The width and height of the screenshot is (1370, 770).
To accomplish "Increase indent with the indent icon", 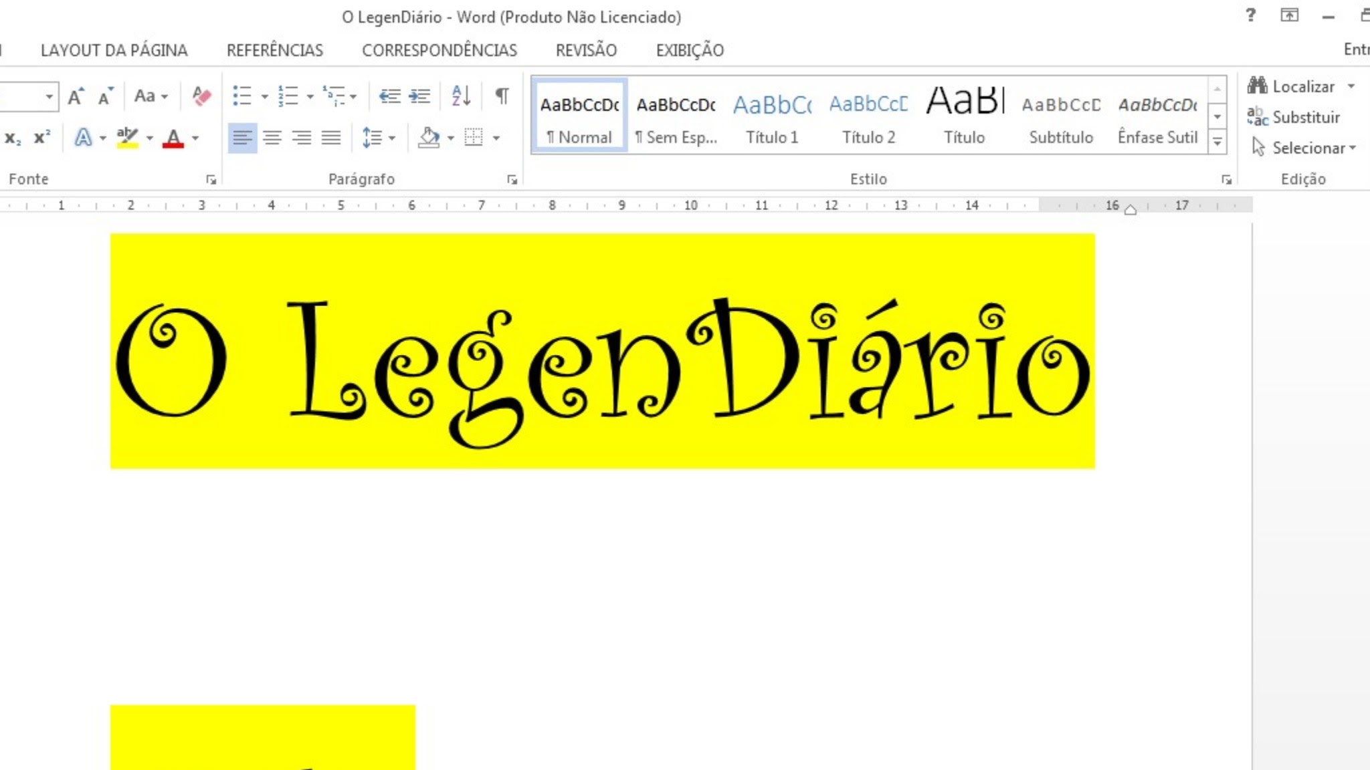I will point(420,96).
